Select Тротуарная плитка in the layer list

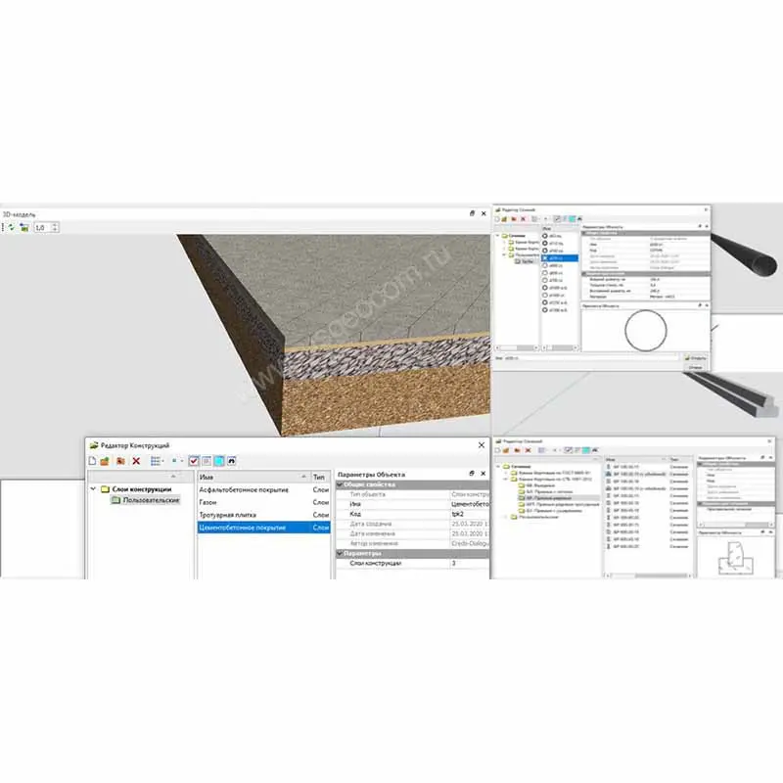229,514
